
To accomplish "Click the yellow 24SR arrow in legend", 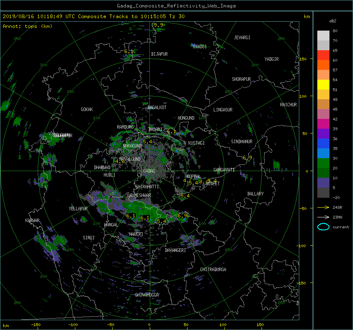I will (323, 207).
